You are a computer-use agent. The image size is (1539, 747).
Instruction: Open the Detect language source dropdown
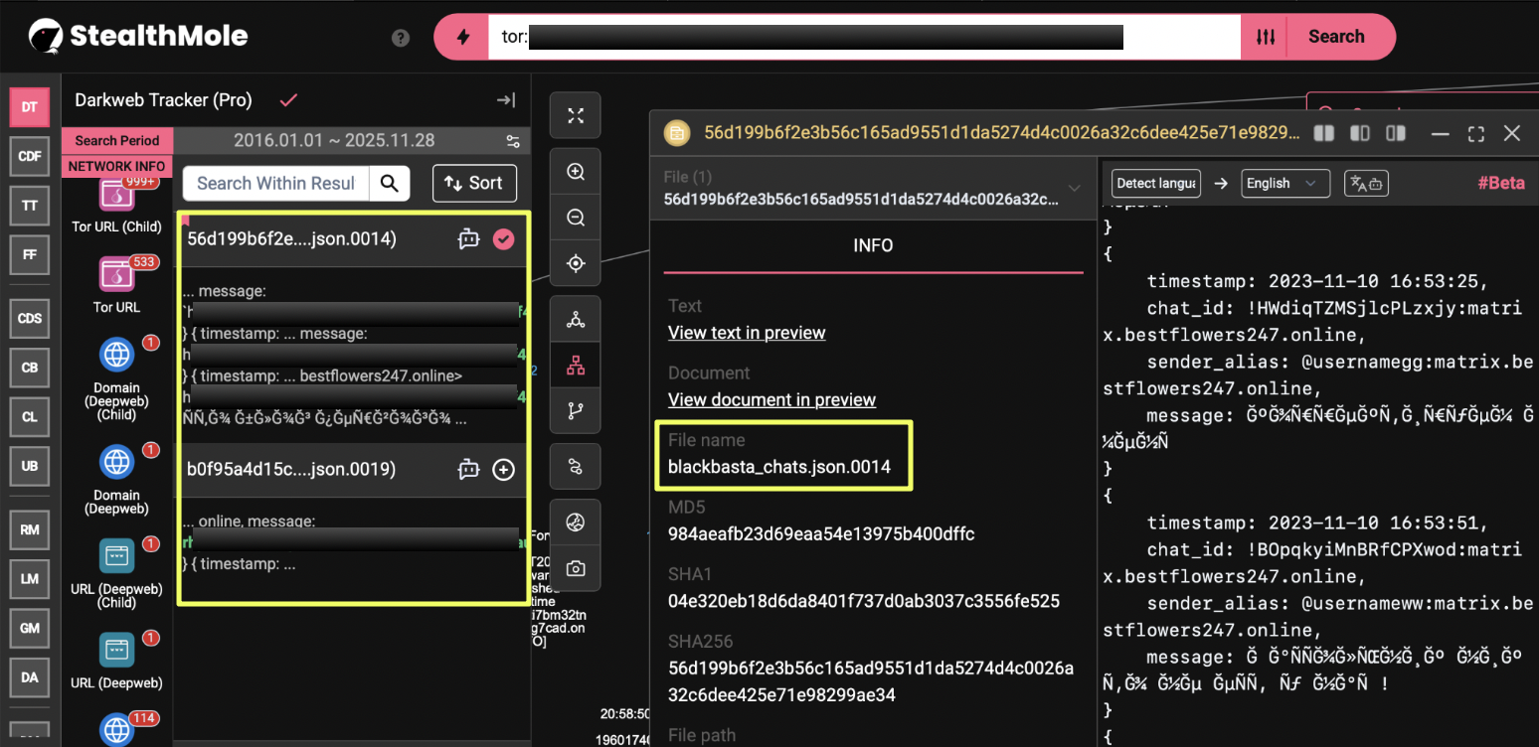[1155, 184]
